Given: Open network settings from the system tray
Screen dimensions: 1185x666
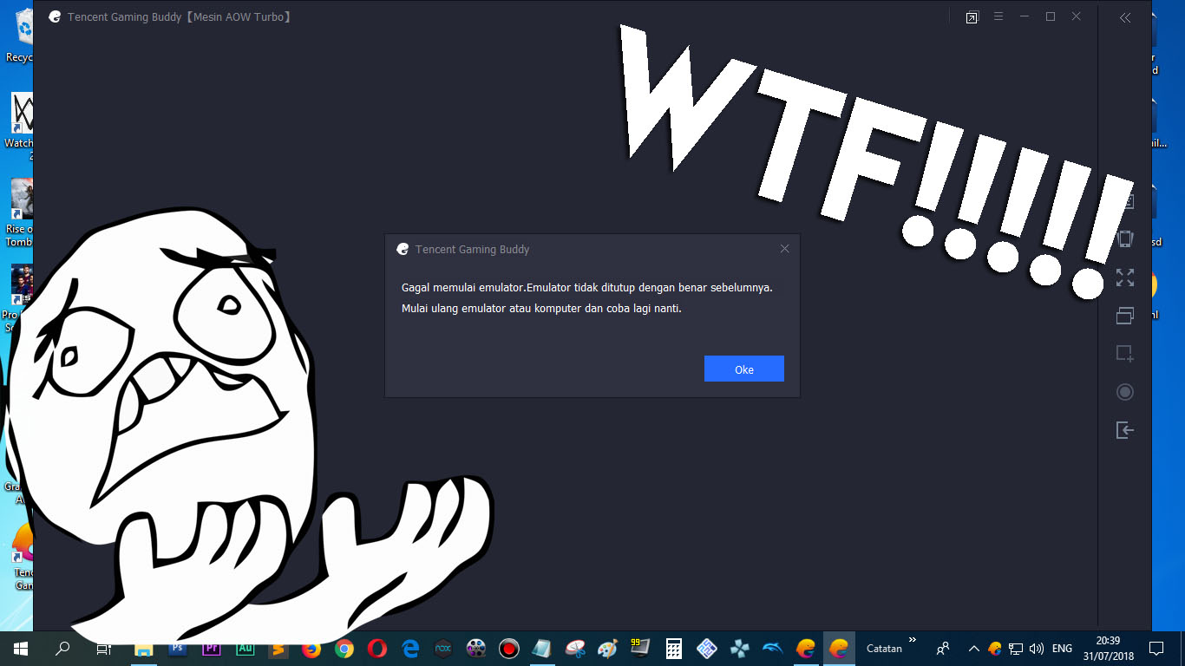Looking at the screenshot, I should [1016, 648].
